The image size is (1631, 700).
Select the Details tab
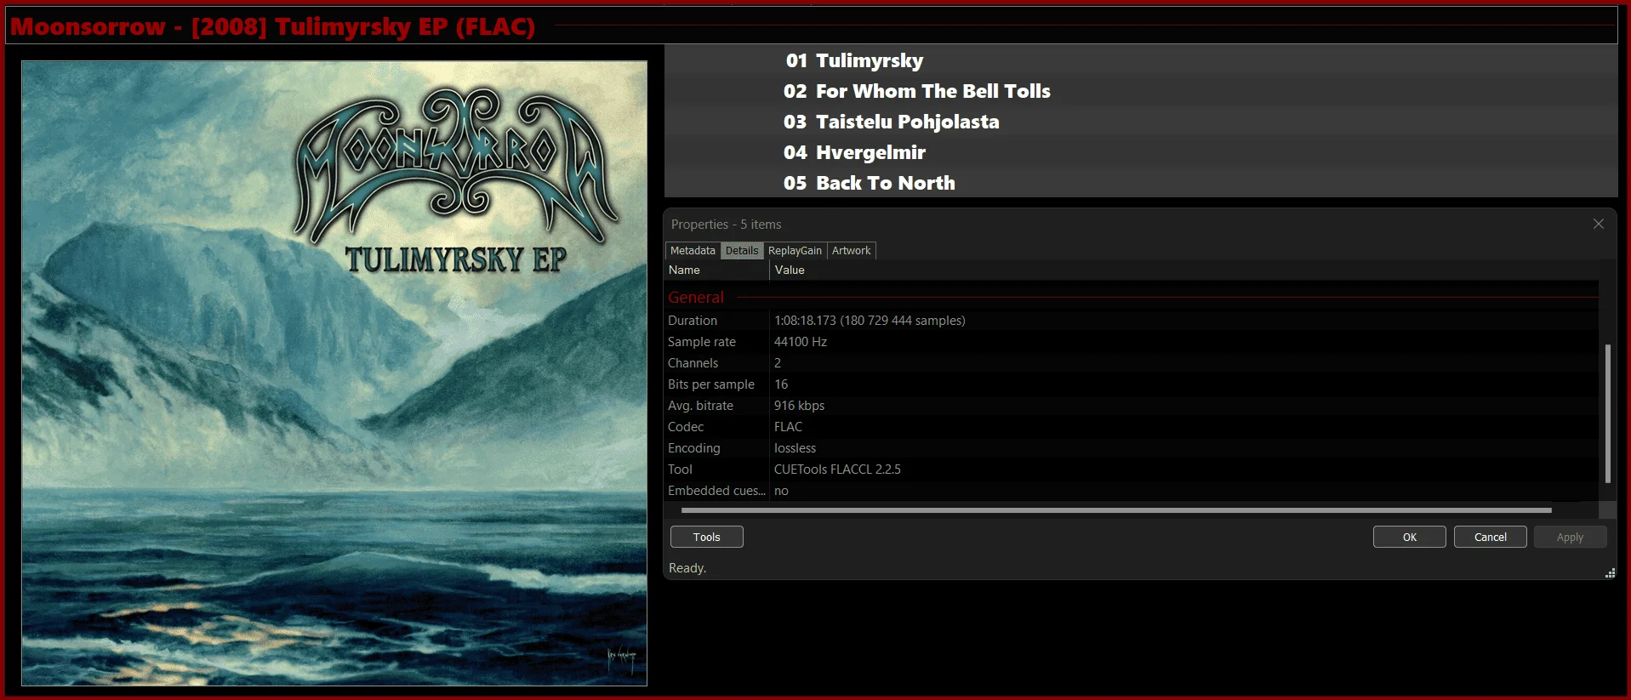click(x=741, y=250)
